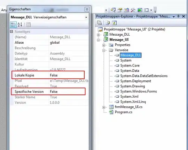
Task: Collapse the Sonstiges category
Action: pyautogui.click(x=11, y=32)
